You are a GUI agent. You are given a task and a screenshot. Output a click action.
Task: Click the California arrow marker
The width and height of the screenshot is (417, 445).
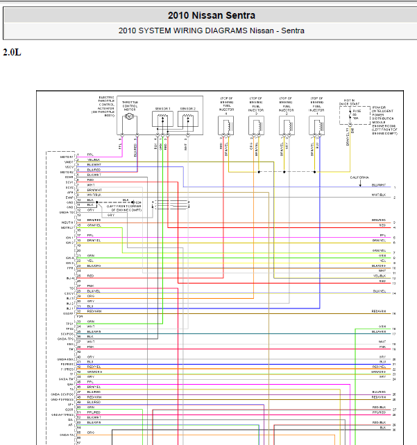pyautogui.click(x=360, y=183)
